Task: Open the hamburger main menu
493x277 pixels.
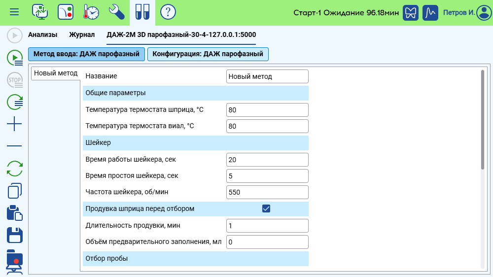Action: pyautogui.click(x=14, y=12)
